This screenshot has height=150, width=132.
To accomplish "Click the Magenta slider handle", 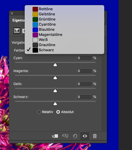I will coord(55,78).
